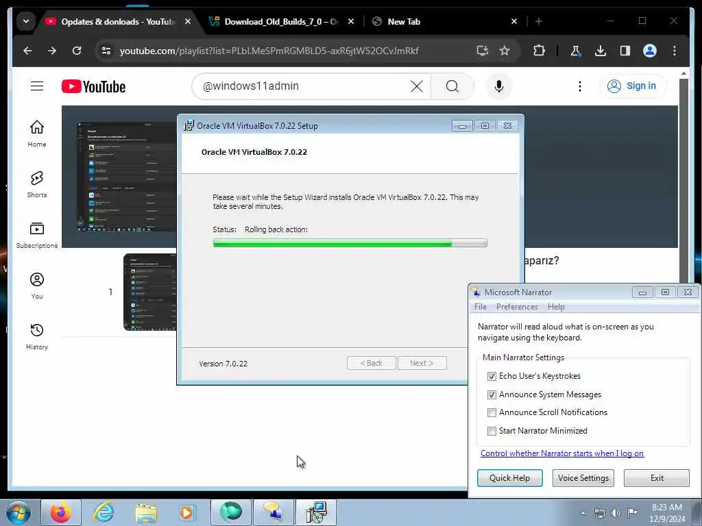Open site information icon in address bar
The height and width of the screenshot is (526, 702).
[x=106, y=51]
